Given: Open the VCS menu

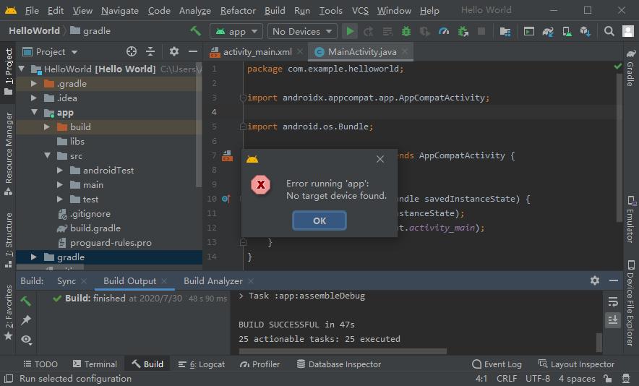Looking at the screenshot, I should (x=360, y=11).
